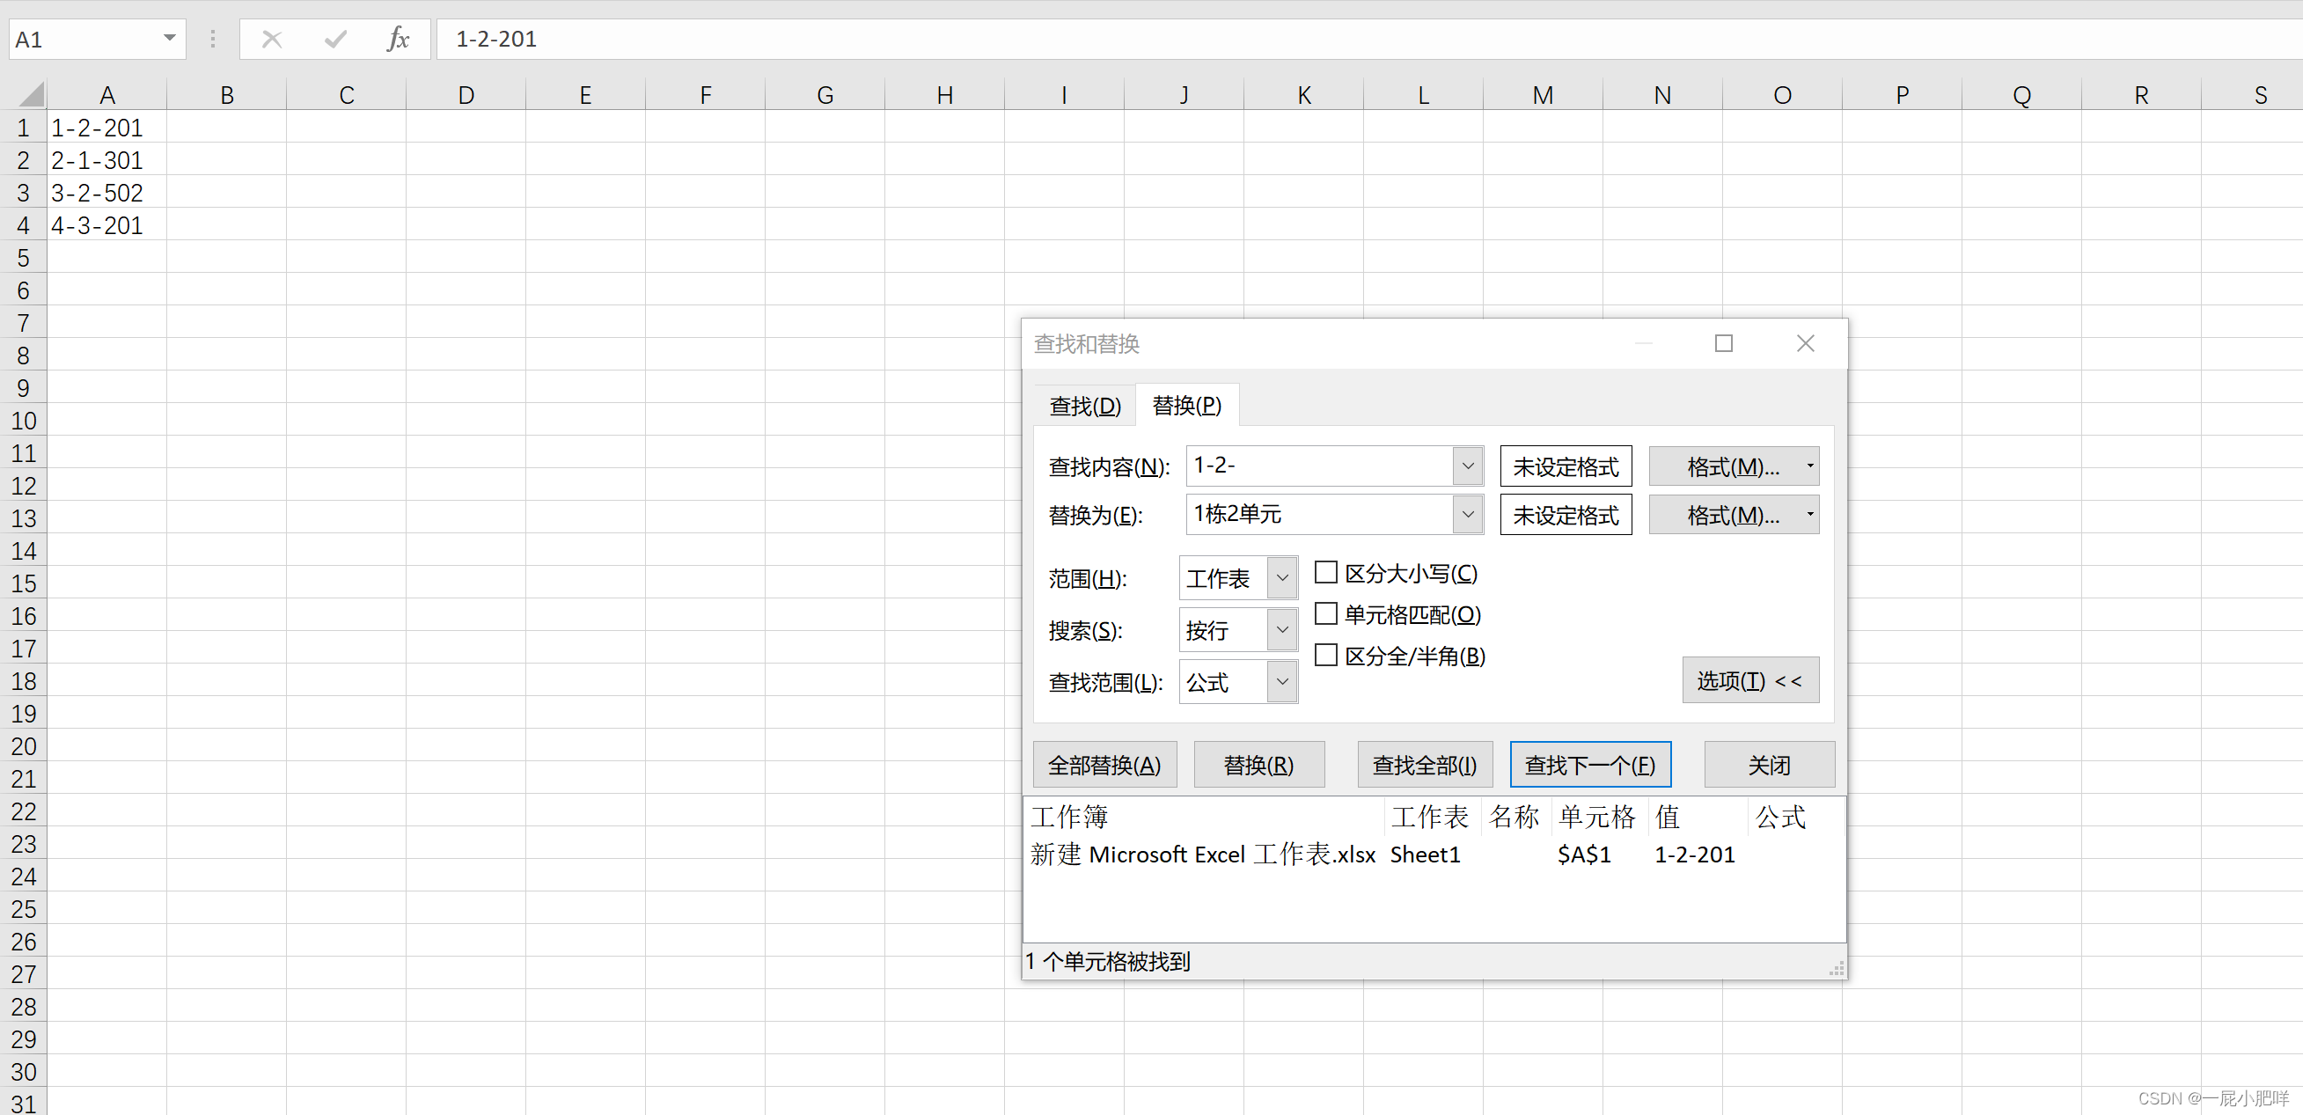2303x1115 pixels.
Task: Toggle the 区分全/半角 checkbox
Action: [1326, 656]
